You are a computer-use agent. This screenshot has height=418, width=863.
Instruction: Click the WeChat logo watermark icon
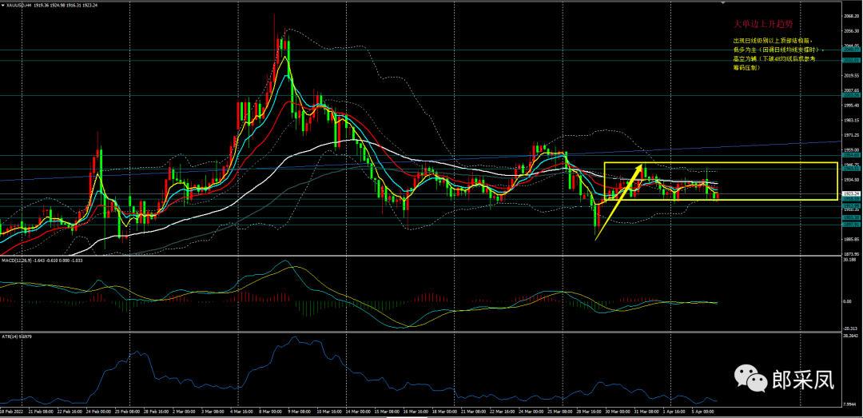[x=750, y=375]
